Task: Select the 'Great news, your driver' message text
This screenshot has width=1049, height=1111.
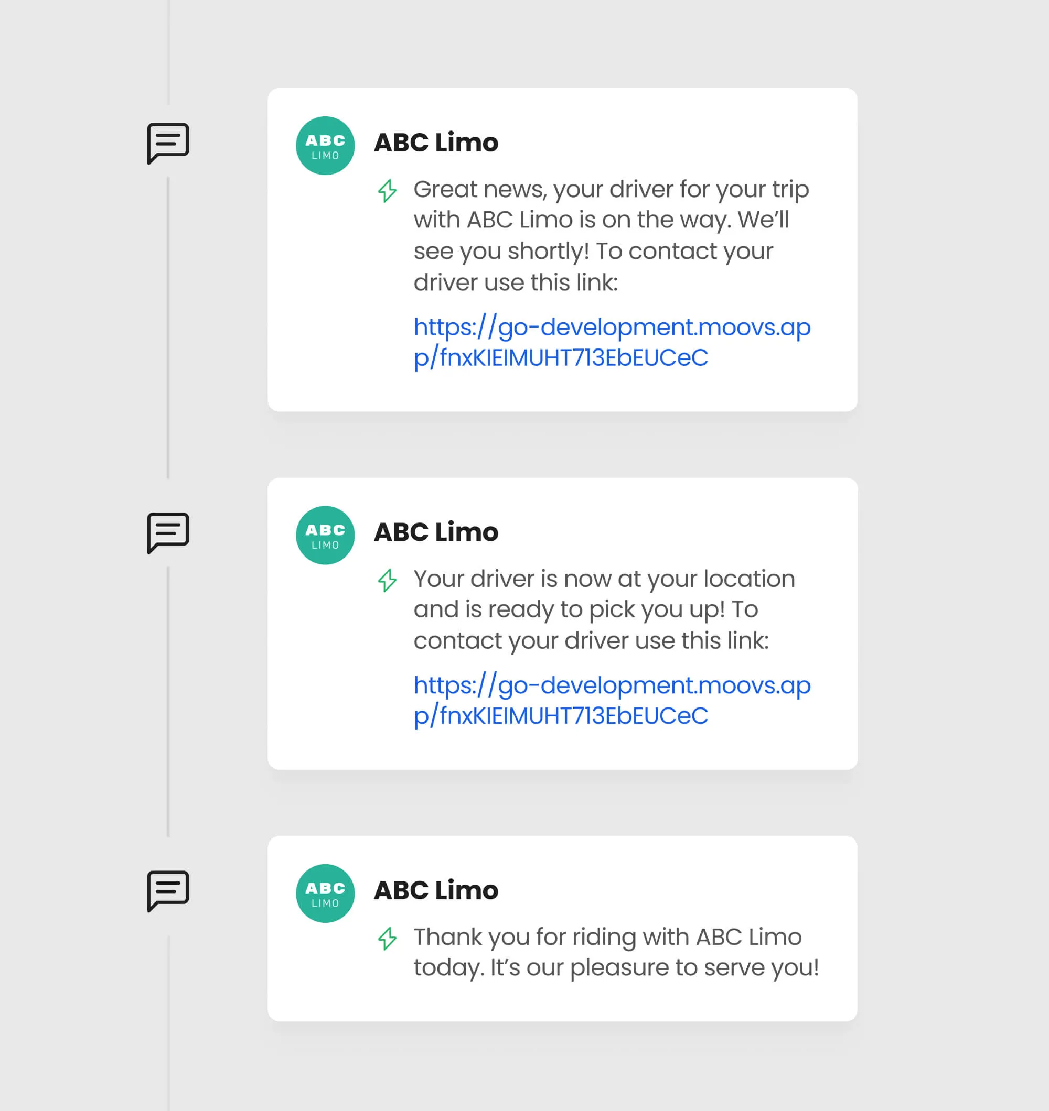Action: (611, 236)
